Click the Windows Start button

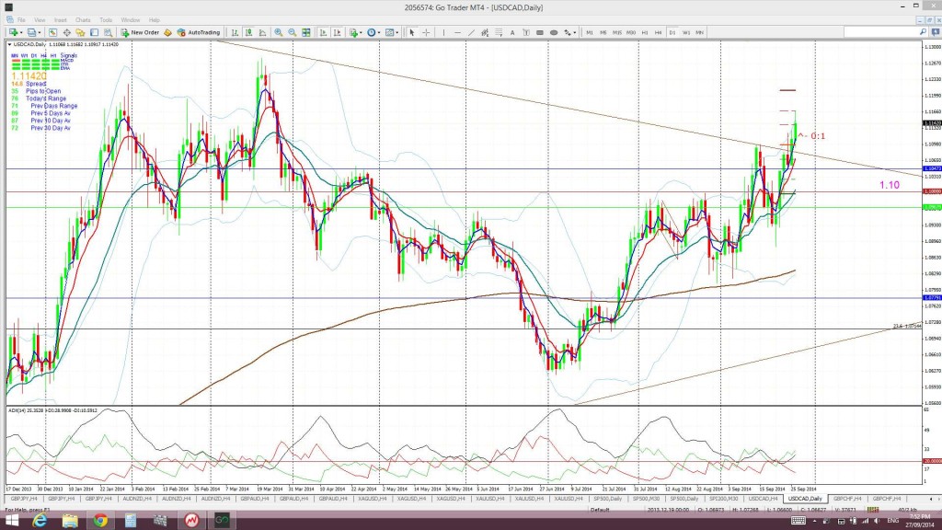11,521
